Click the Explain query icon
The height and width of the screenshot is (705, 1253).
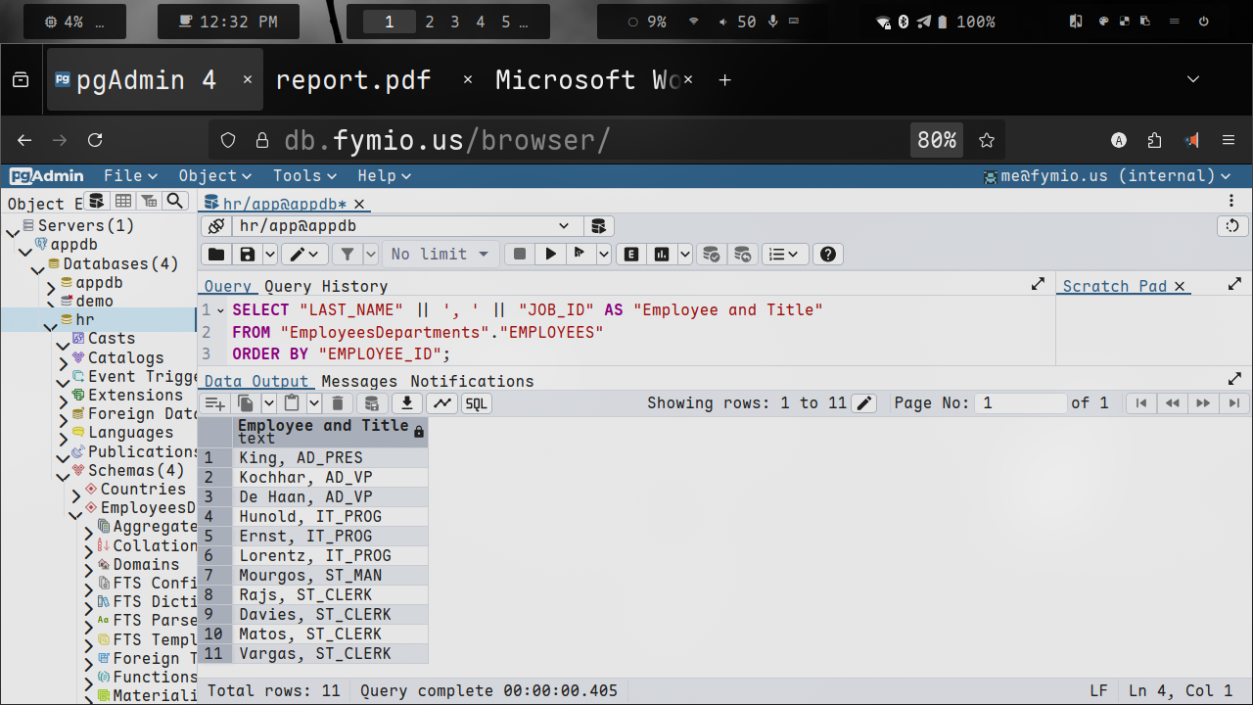pos(631,255)
